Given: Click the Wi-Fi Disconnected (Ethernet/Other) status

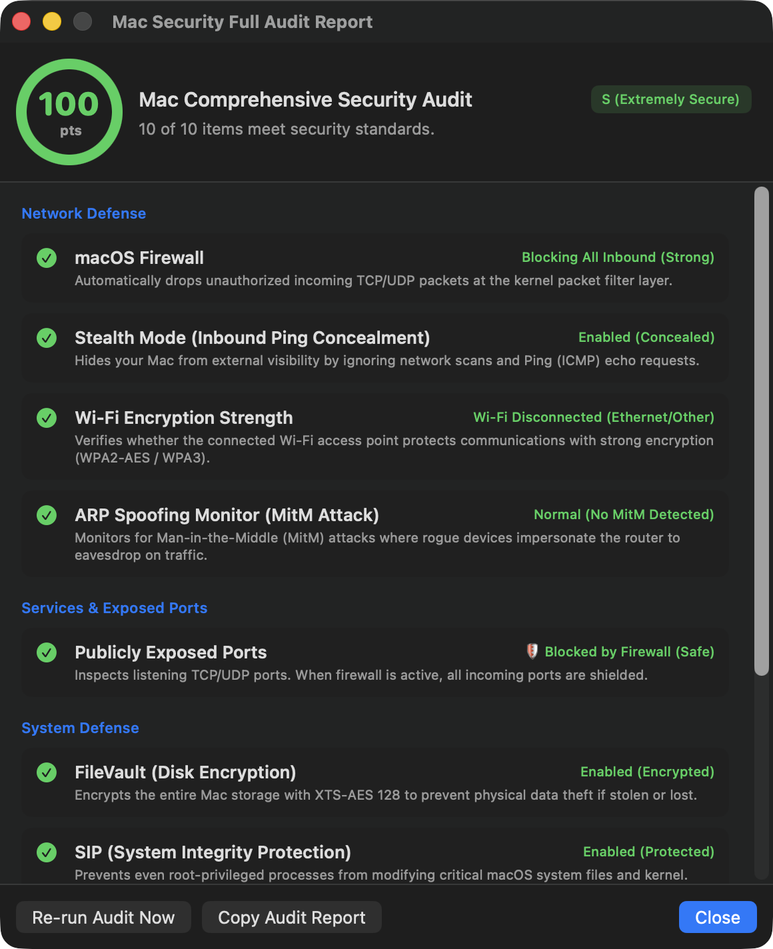Looking at the screenshot, I should tap(594, 417).
